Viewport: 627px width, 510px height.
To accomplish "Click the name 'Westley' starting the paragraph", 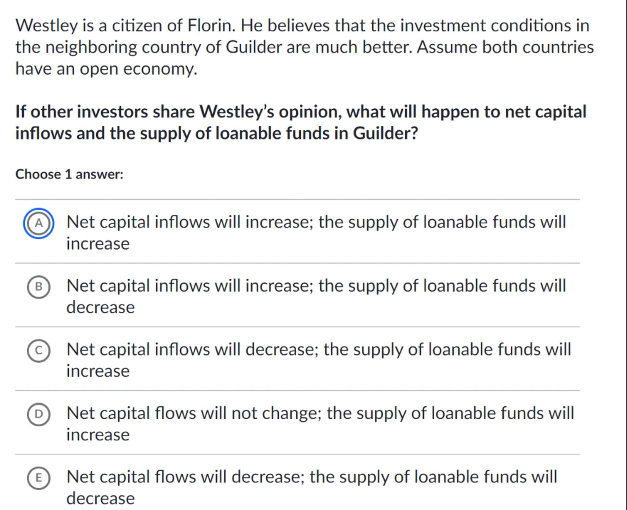I will (x=47, y=25).
